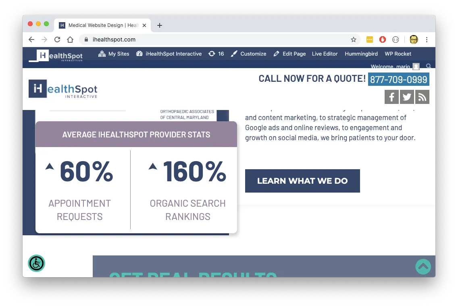Open a new browser tab
This screenshot has width=458, height=307.
(x=160, y=25)
